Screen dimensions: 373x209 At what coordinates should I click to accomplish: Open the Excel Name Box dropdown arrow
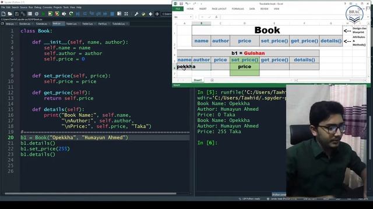coord(191,17)
